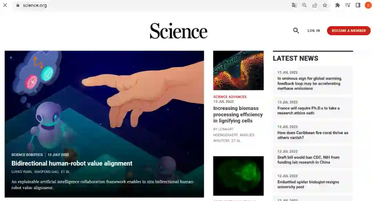Share this page via the share icon
The image size is (372, 201).
[314, 5]
